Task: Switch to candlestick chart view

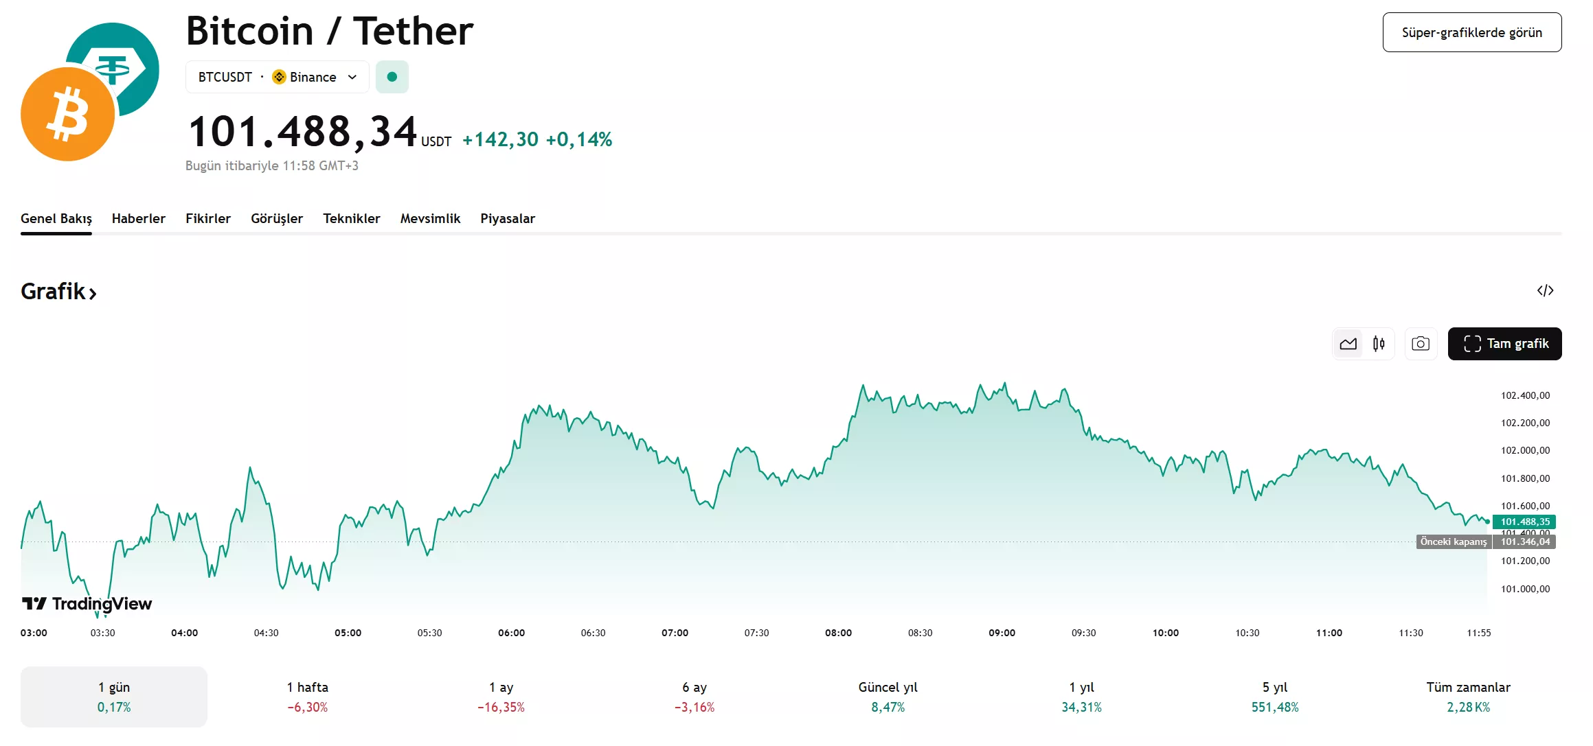Action: 1379,344
